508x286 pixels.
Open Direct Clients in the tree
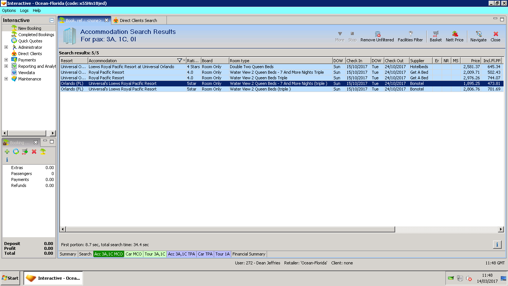(x=30, y=54)
